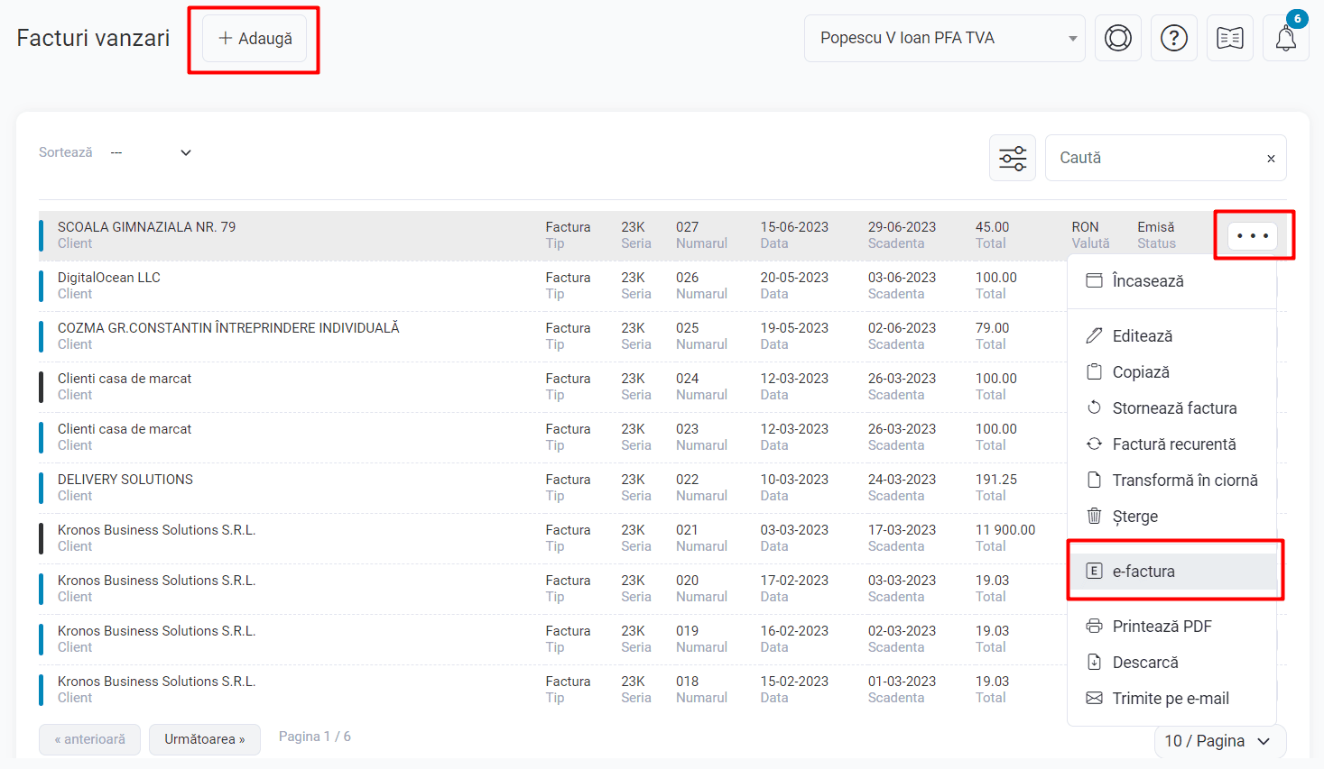The height and width of the screenshot is (769, 1324).
Task: Open the lifebuoy support icon
Action: pyautogui.click(x=1117, y=39)
